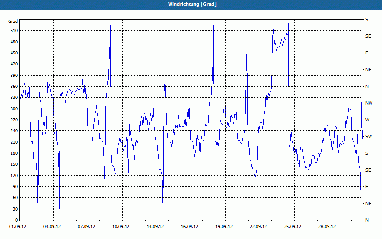
Task: Select the 270 value on the y-axis
Action: (x=14, y=120)
